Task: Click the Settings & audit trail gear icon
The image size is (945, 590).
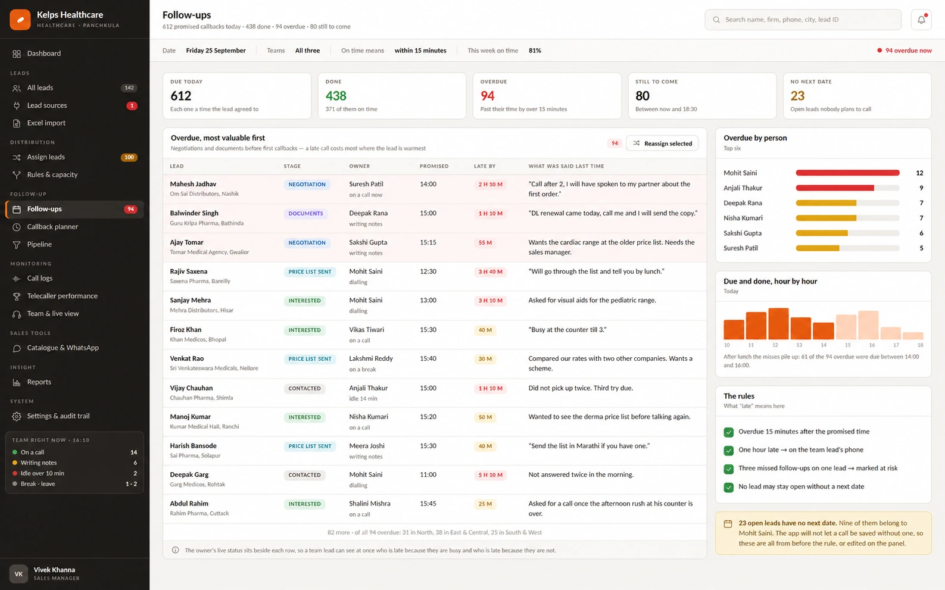Action: pos(17,416)
